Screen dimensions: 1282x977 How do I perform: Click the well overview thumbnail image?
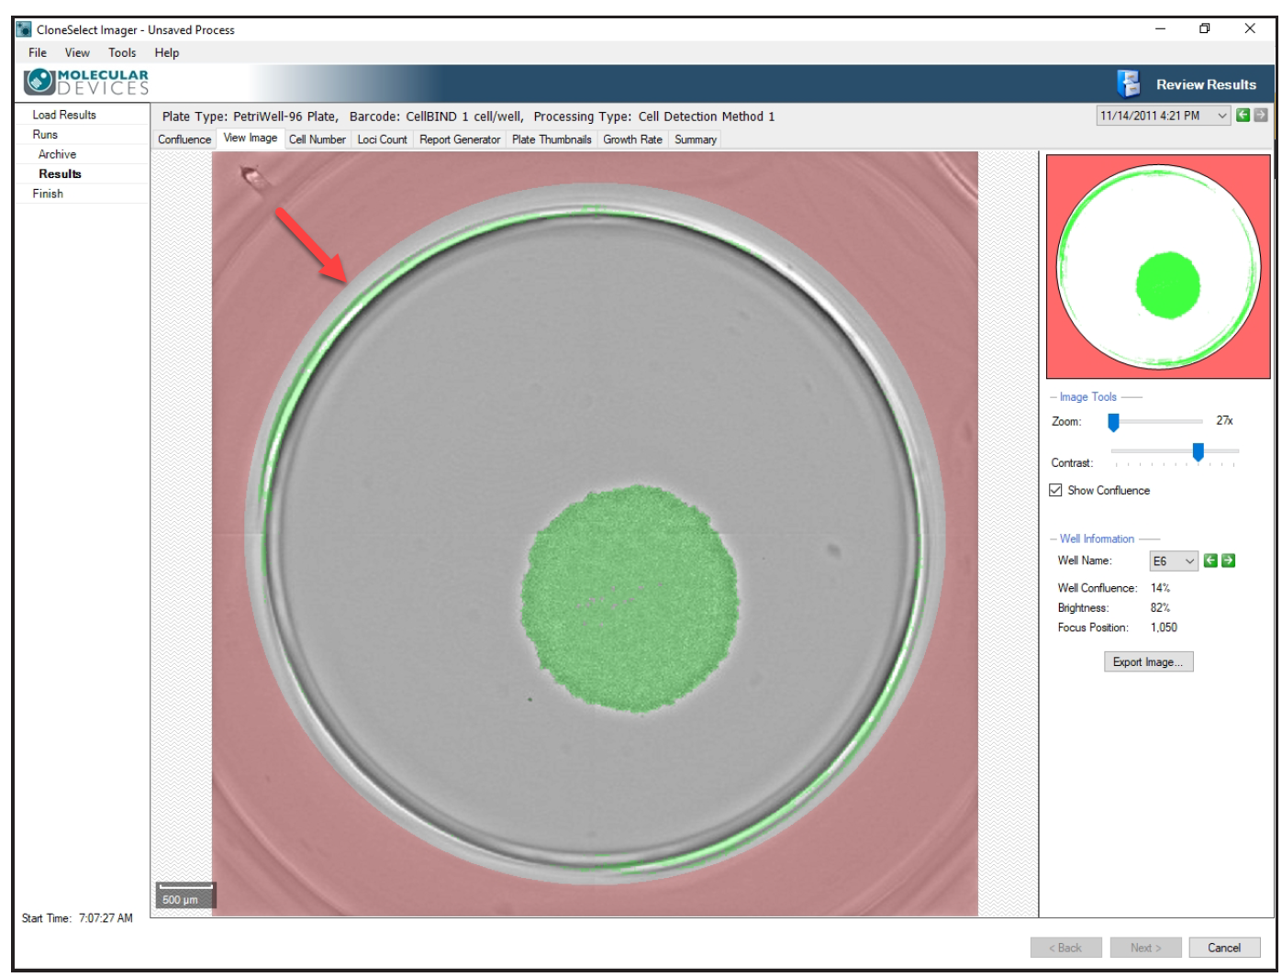1158,265
